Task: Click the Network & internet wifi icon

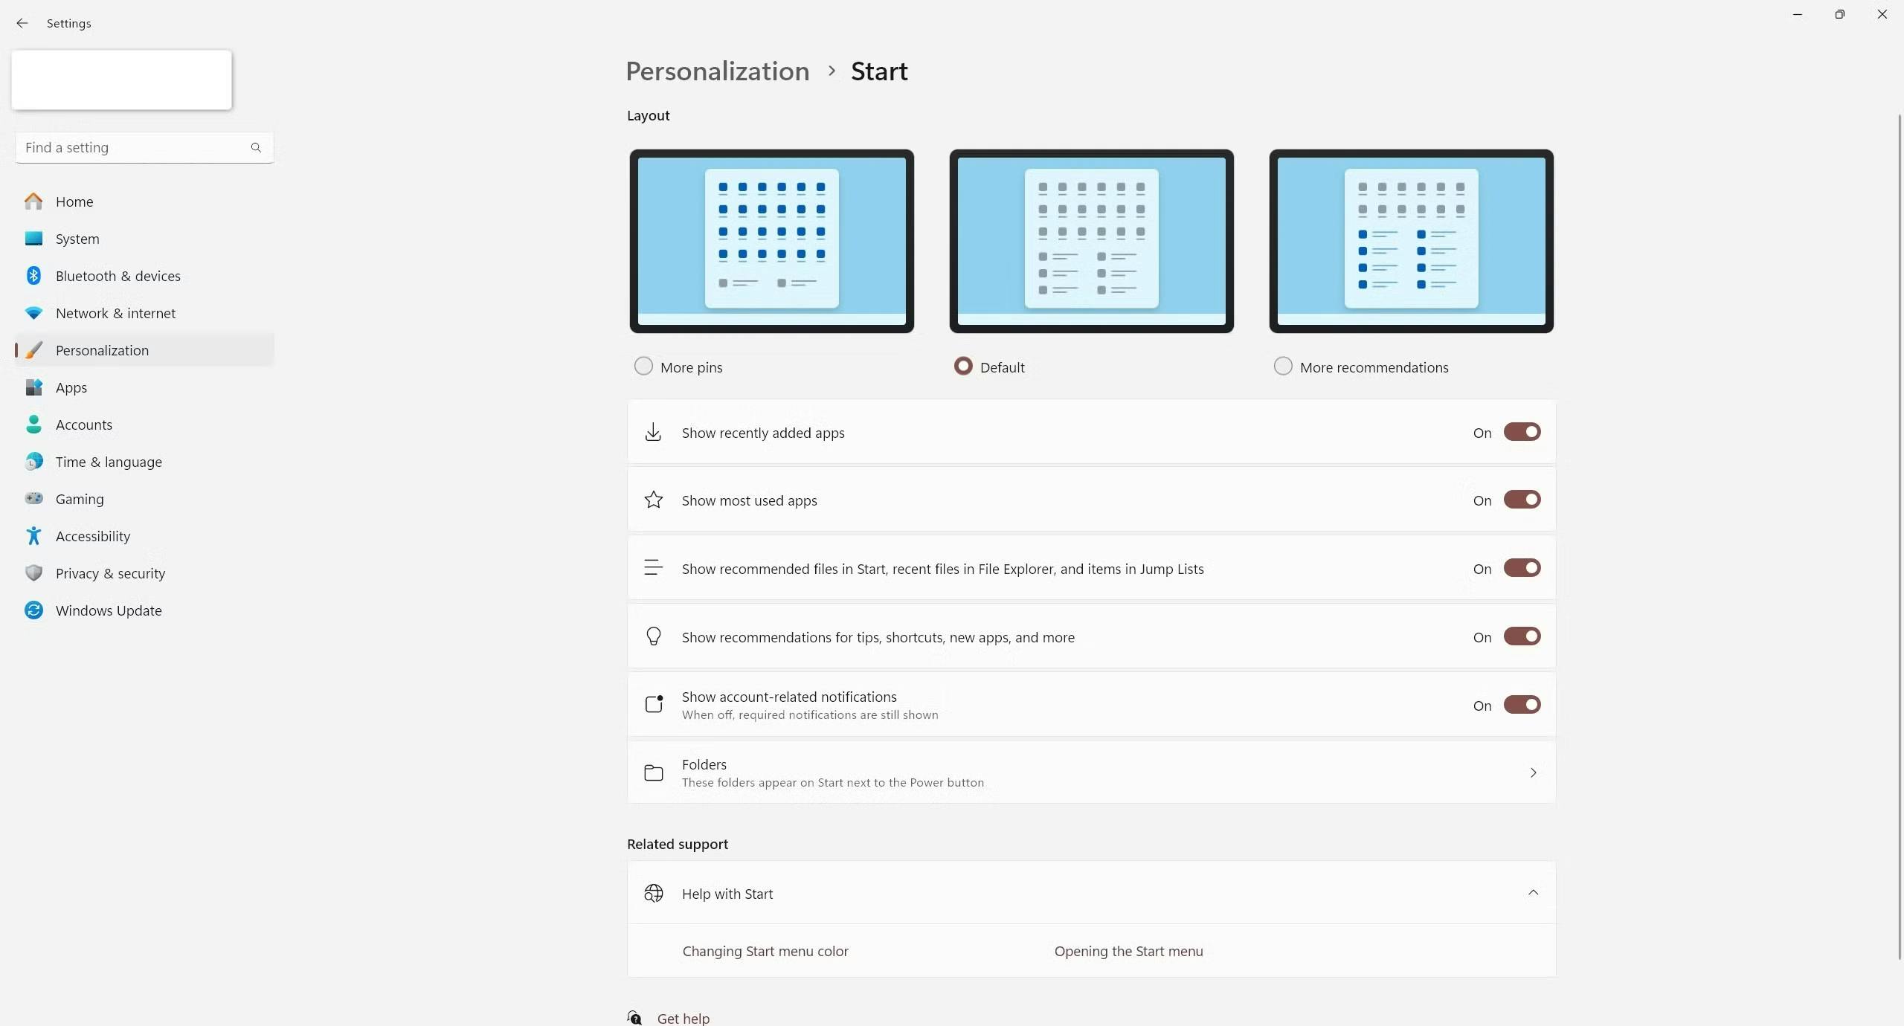Action: pyautogui.click(x=33, y=313)
